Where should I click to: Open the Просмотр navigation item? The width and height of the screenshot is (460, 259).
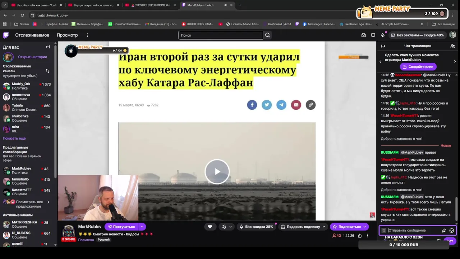[x=67, y=35]
